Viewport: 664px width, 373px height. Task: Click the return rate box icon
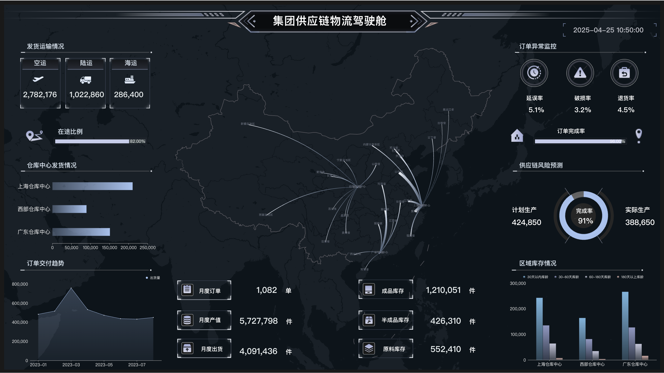click(x=624, y=73)
